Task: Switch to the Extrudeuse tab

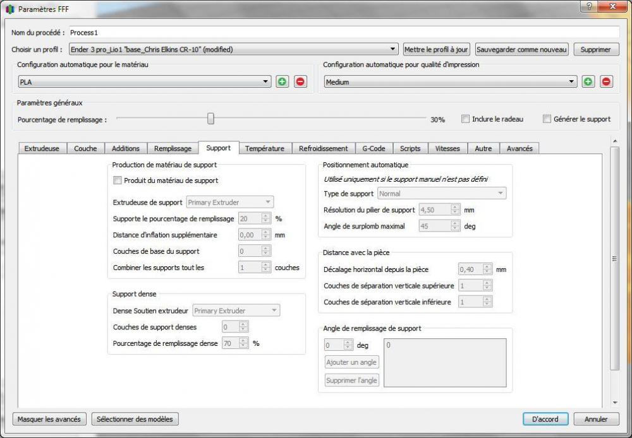Action: coord(42,148)
